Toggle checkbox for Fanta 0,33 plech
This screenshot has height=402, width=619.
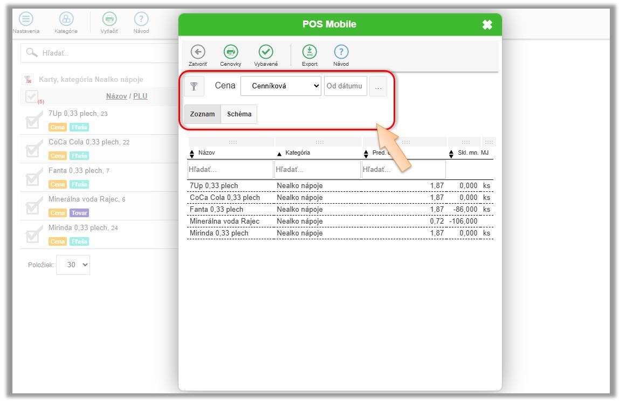[33, 177]
